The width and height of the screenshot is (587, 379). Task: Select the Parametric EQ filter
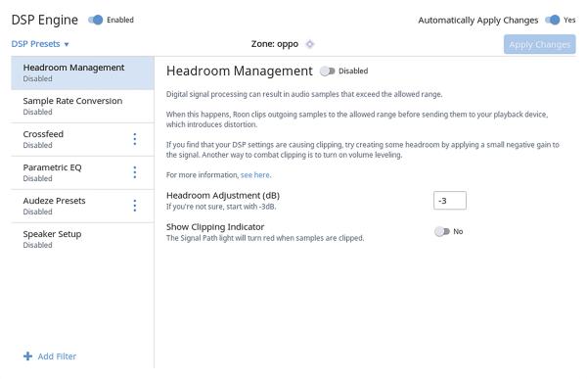point(82,172)
